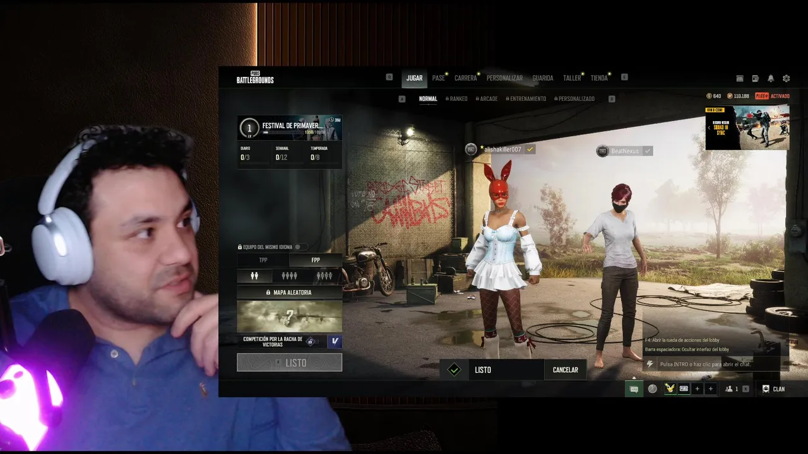Click the Q key tab-left icon
The image size is (808, 454).
tap(389, 78)
